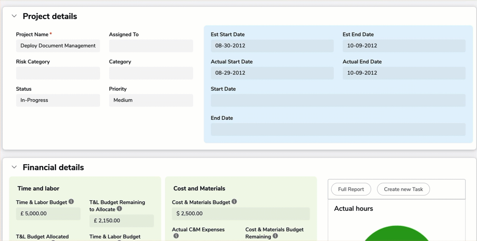Click the info icon next to Cost & Materials Budget
This screenshot has width=477, height=241.
coord(234,202)
